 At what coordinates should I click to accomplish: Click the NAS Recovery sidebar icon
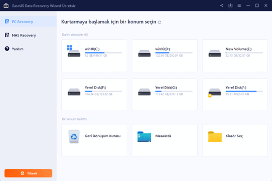click(x=7, y=35)
